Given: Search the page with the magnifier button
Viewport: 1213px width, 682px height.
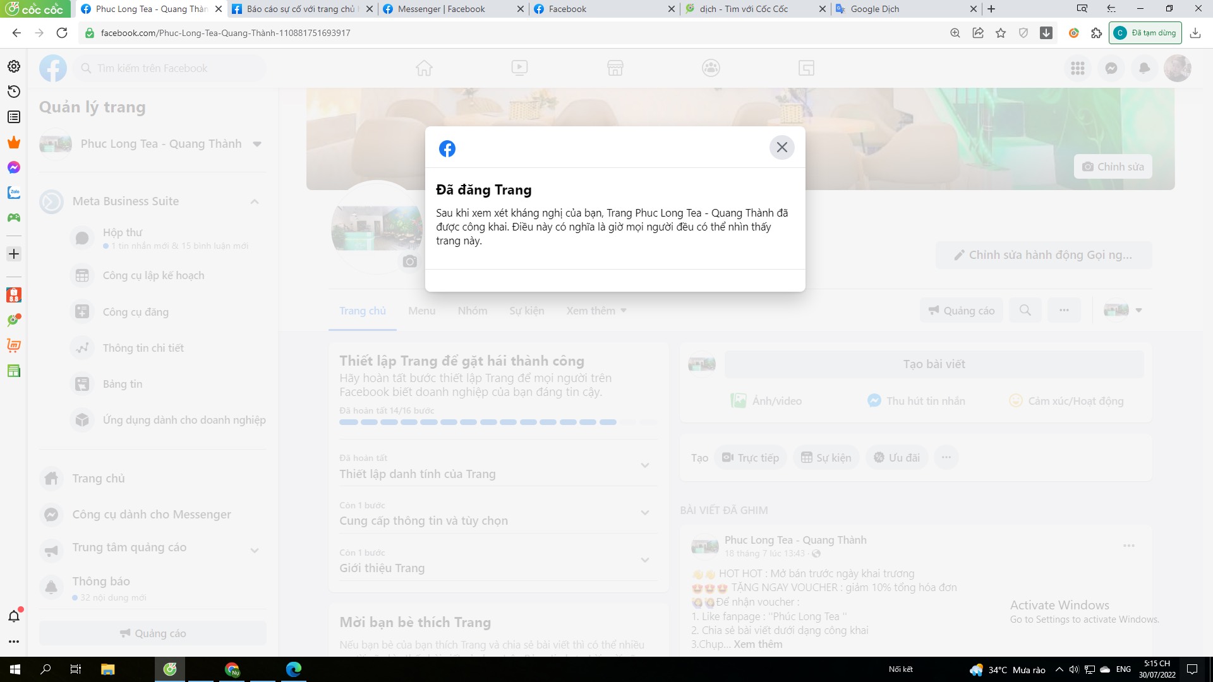Looking at the screenshot, I should pyautogui.click(x=1025, y=310).
